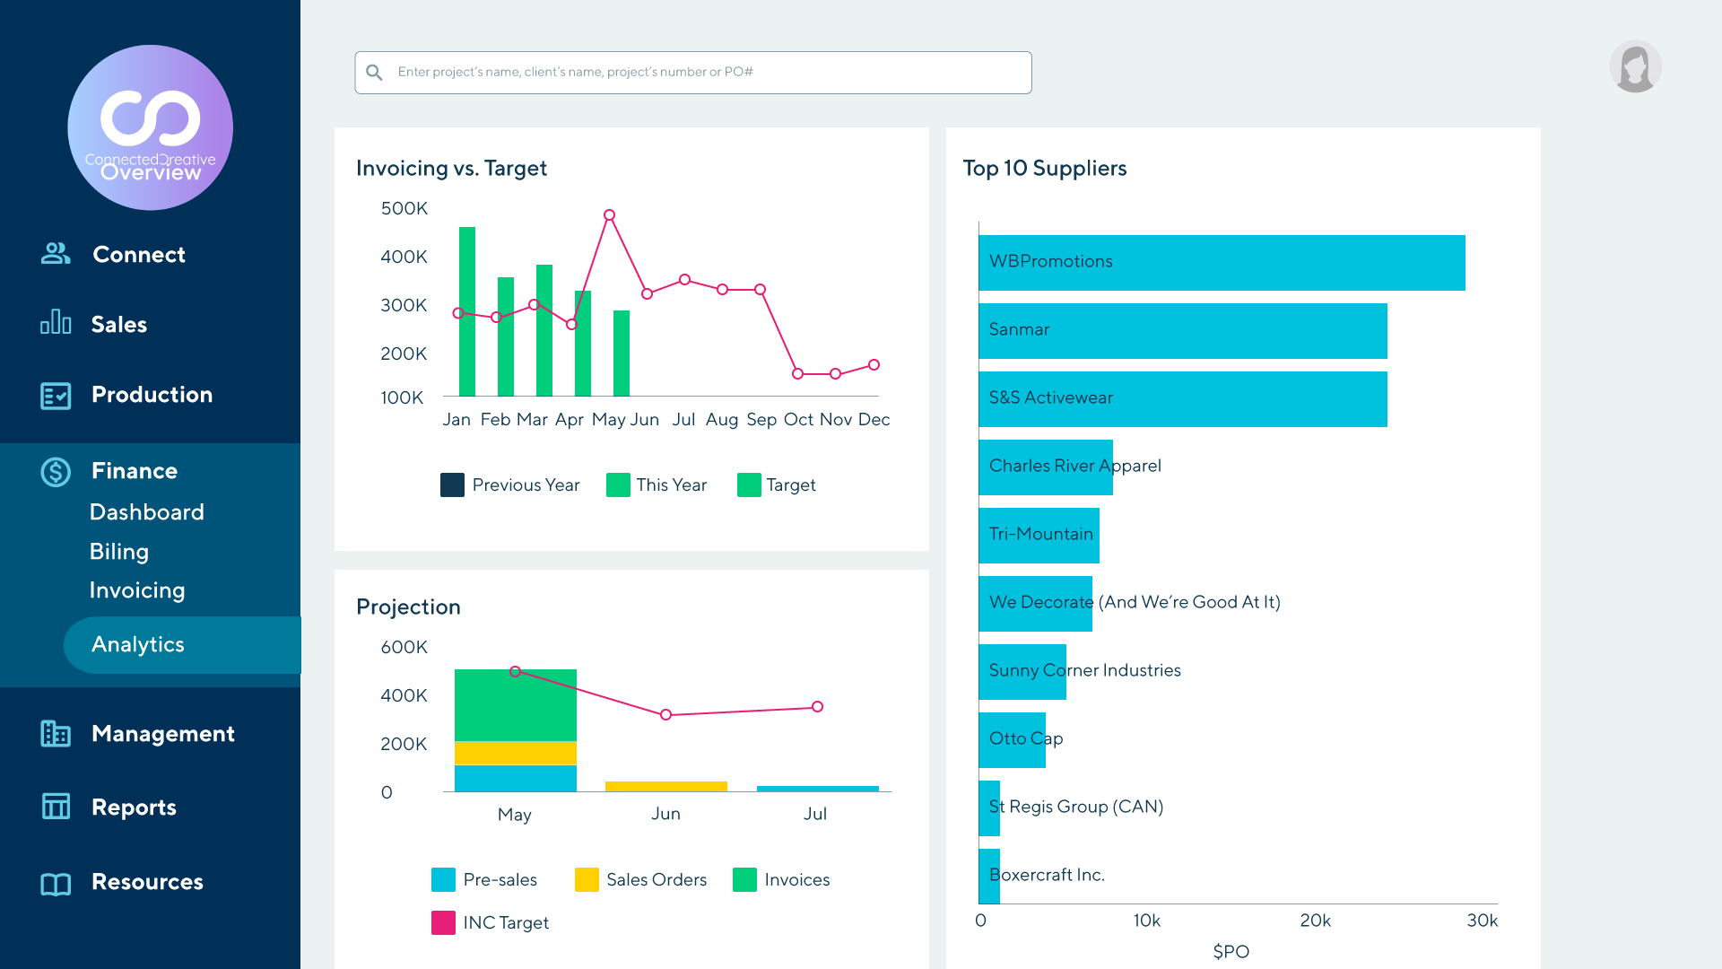Expand the Reports menu section
Viewport: 1722px width, 969px height.
tap(134, 807)
